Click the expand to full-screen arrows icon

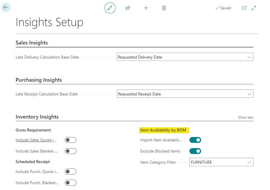coord(254,8)
